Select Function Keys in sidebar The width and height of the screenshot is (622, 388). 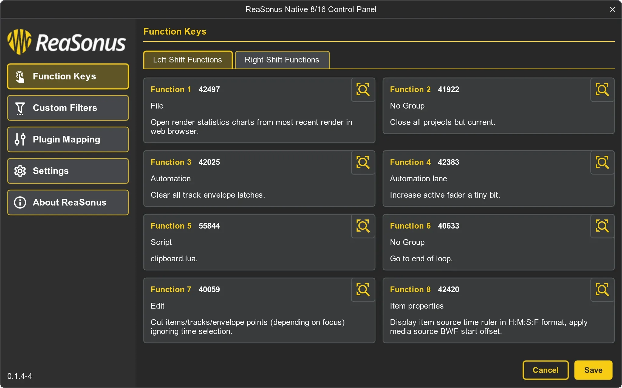click(x=68, y=76)
